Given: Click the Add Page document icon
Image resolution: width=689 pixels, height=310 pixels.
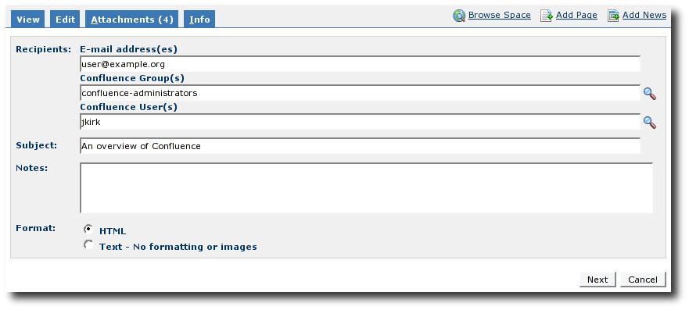Looking at the screenshot, I should (x=546, y=16).
